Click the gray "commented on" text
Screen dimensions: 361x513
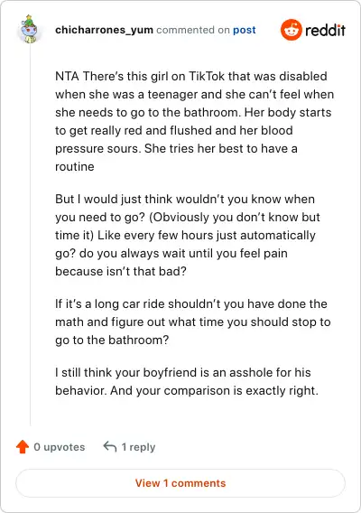193,30
